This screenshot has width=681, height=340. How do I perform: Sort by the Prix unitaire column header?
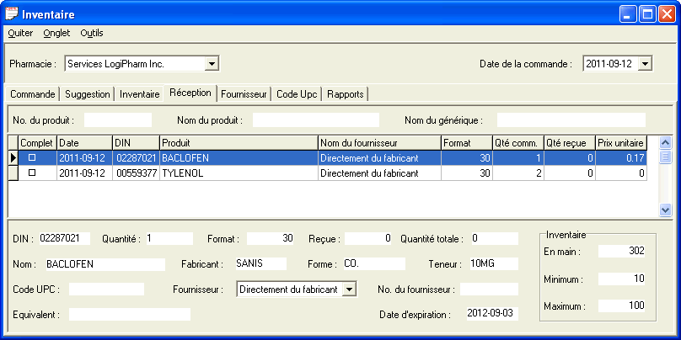coord(625,142)
